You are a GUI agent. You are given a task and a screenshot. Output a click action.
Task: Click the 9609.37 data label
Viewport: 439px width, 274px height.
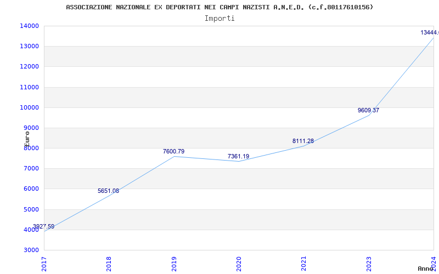pyautogui.click(x=368, y=110)
